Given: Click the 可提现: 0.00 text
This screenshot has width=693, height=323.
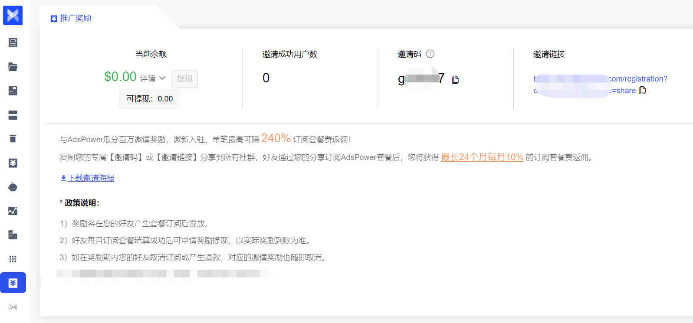Looking at the screenshot, I should [150, 99].
